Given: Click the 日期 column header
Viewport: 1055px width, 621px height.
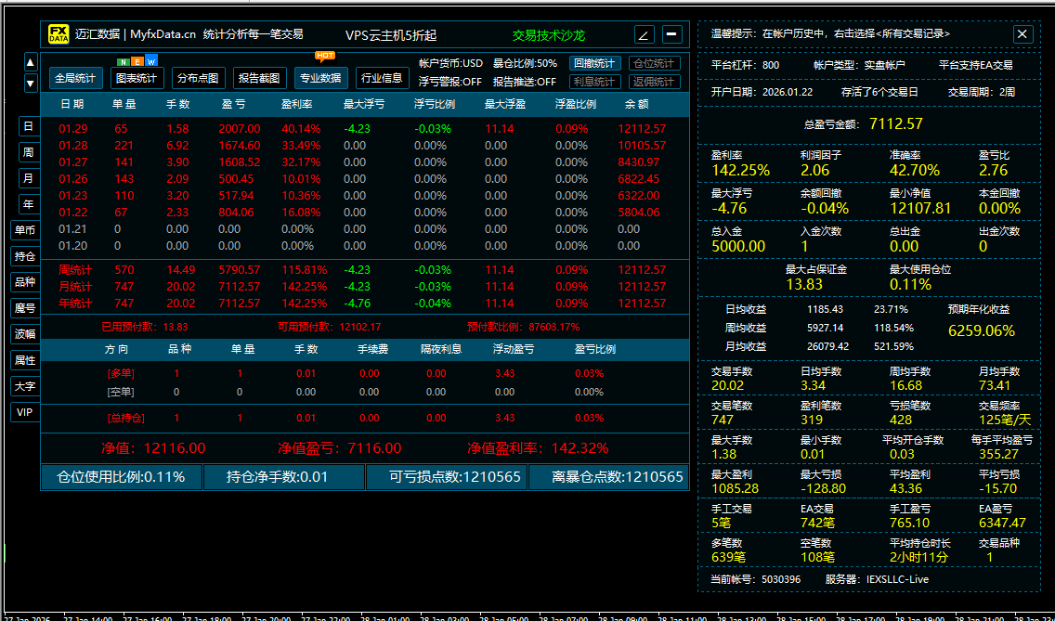Looking at the screenshot, I should [72, 104].
